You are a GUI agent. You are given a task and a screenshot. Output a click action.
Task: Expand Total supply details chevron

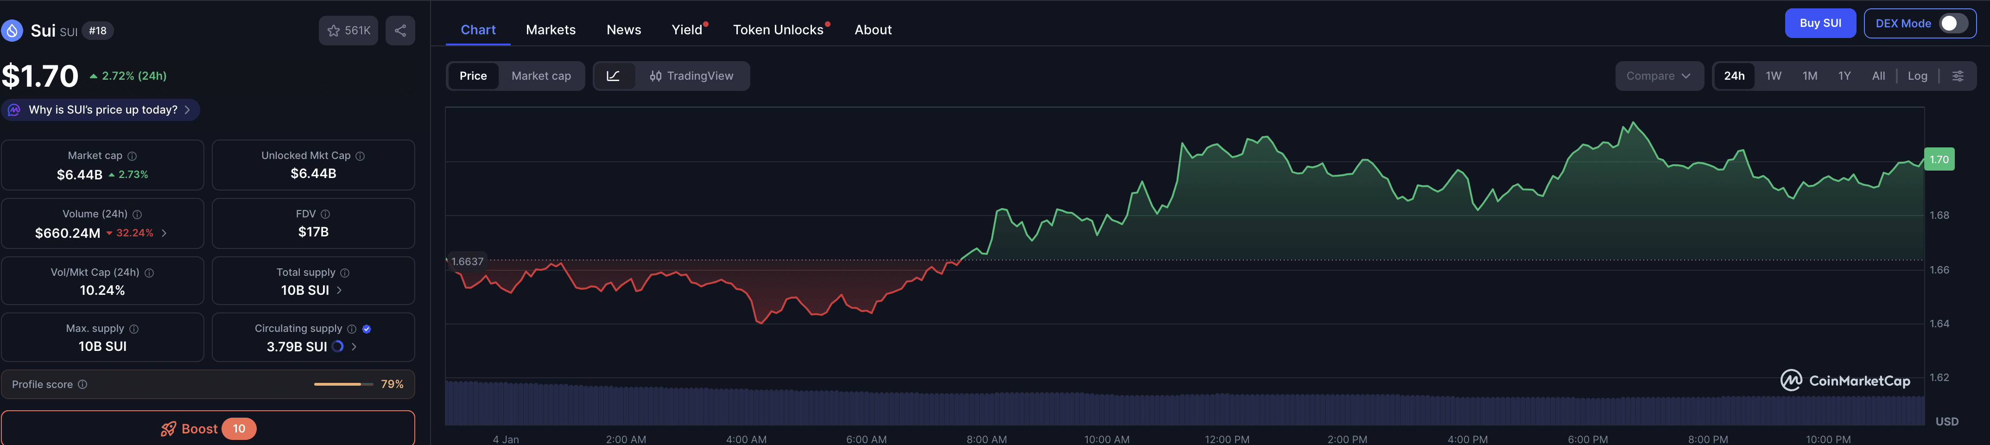tap(339, 291)
